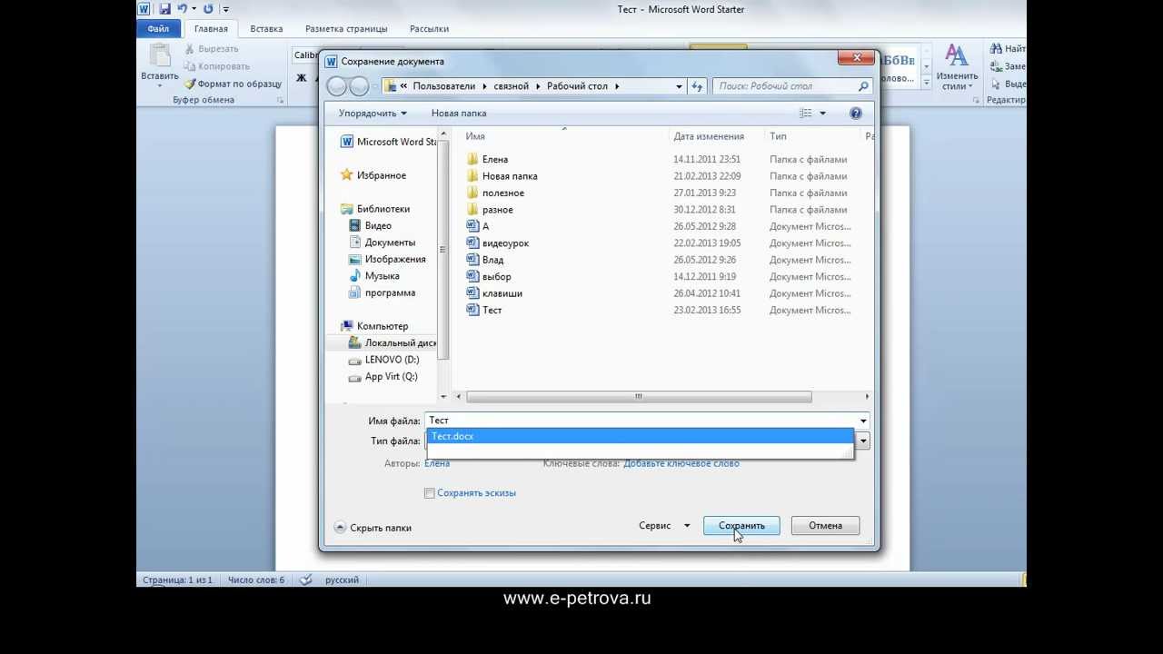Open the Видео library
Viewport: 1163px width, 654px height.
tap(371, 225)
